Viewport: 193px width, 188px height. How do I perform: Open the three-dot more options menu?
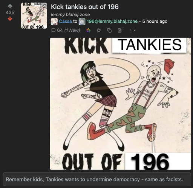pos(130,31)
